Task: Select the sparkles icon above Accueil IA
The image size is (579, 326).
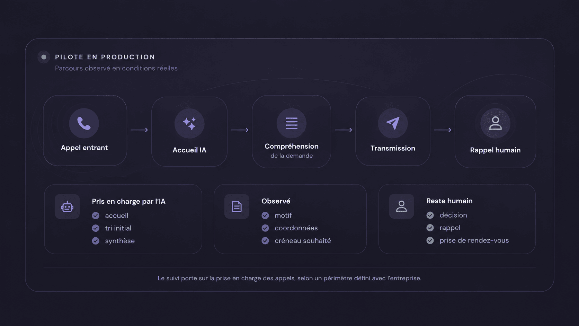Action: 189,123
